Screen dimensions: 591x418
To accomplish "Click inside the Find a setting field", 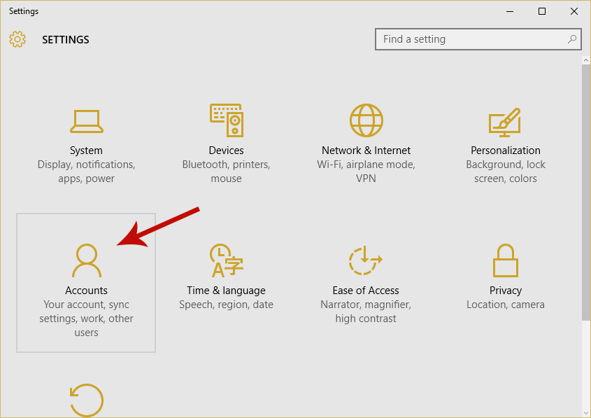I will 478,39.
